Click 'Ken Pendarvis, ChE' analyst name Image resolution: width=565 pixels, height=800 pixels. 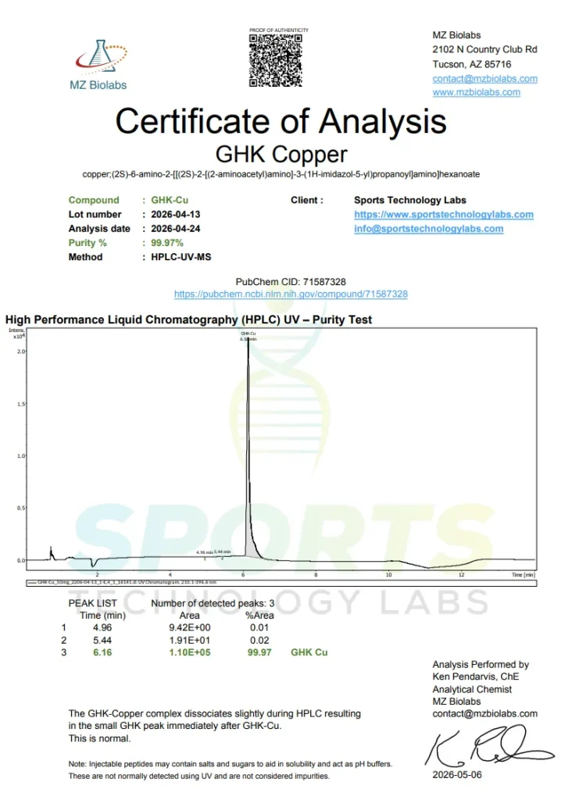point(476,677)
